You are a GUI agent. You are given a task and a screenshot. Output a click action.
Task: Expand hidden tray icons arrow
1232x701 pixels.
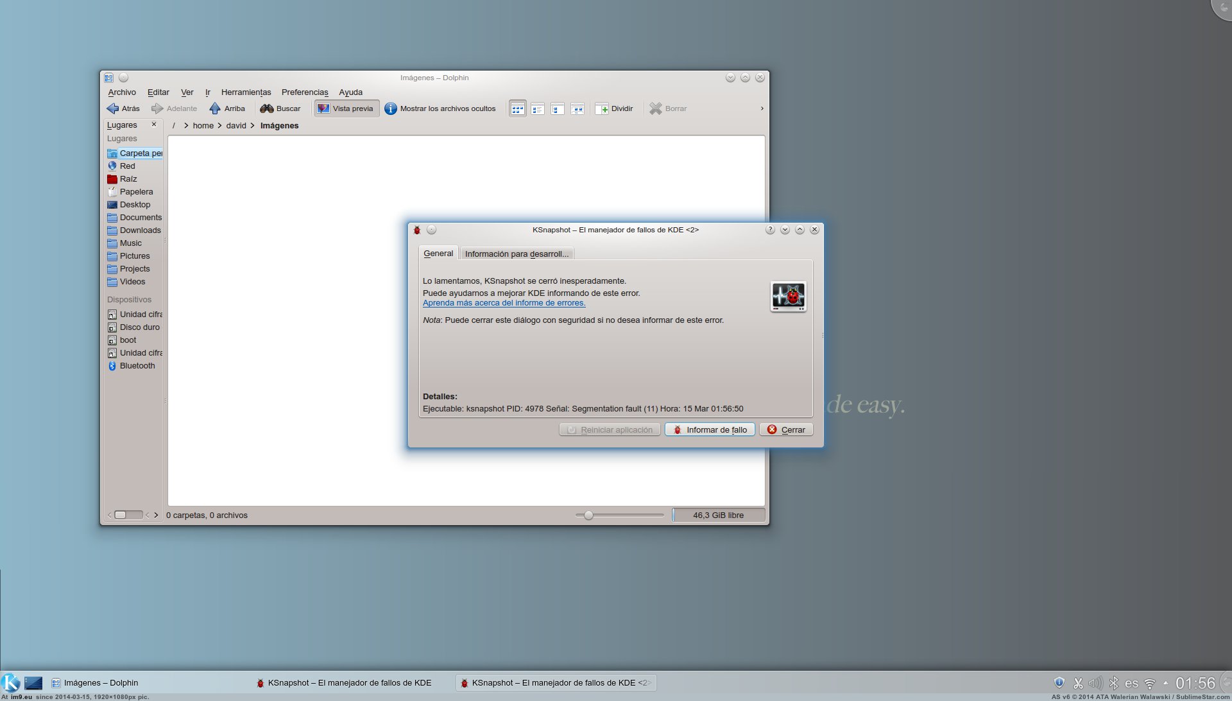tap(1165, 683)
